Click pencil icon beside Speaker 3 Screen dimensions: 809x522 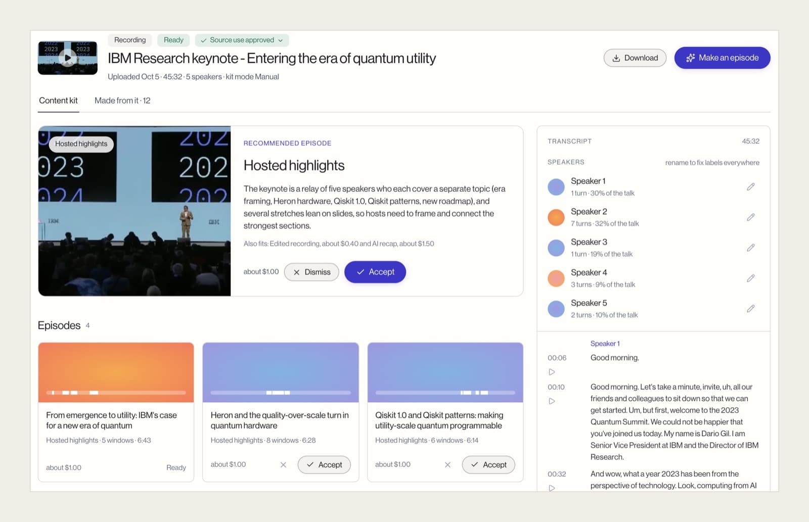pos(751,248)
